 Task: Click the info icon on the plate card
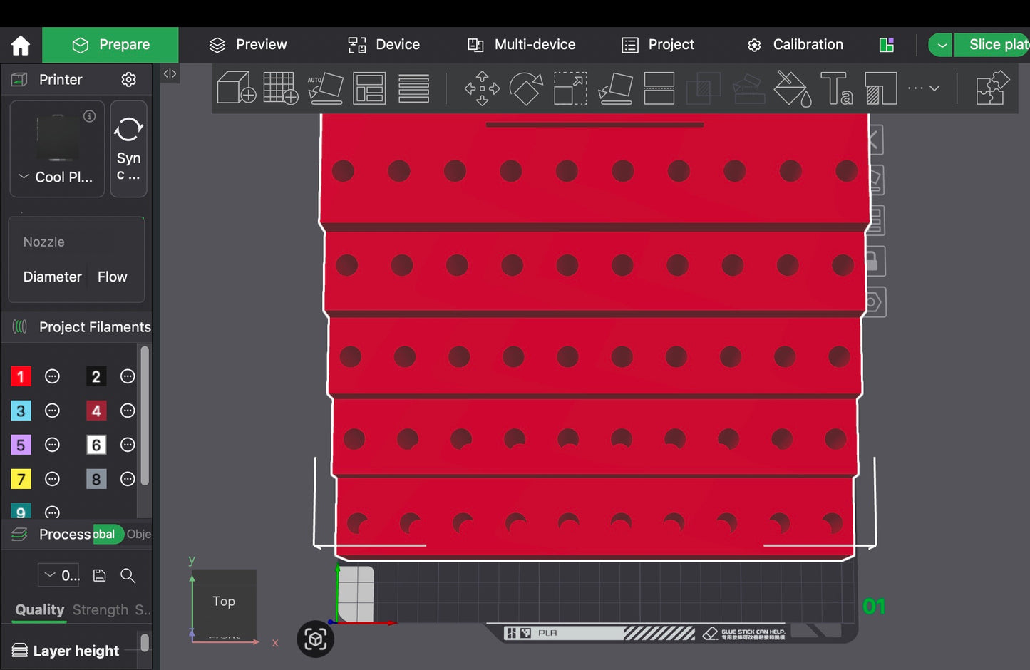click(x=89, y=116)
